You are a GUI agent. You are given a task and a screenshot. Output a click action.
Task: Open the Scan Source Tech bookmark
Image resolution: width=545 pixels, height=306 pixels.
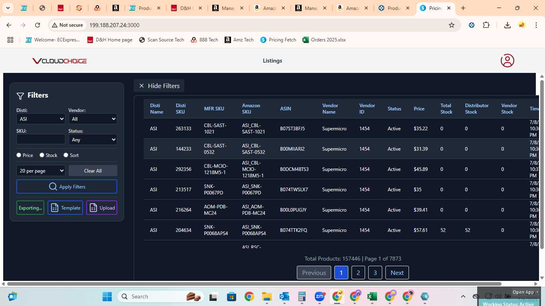click(161, 40)
